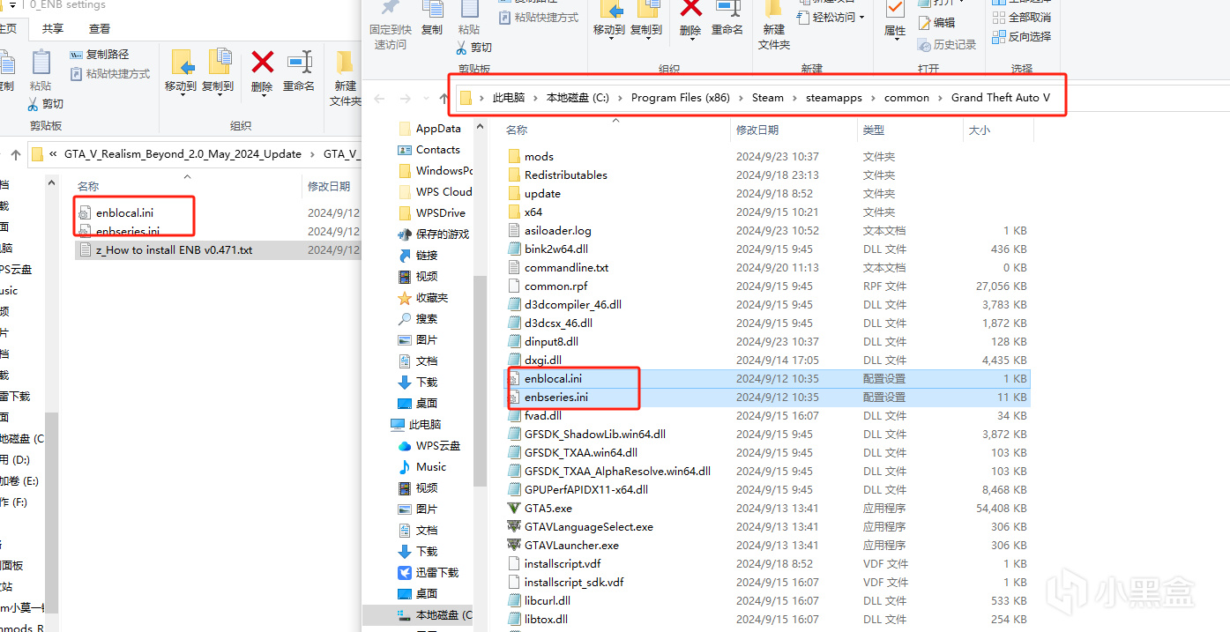Click 重命名 in the GTA window ribbon
Screen dimensions: 1230x632
(x=727, y=19)
